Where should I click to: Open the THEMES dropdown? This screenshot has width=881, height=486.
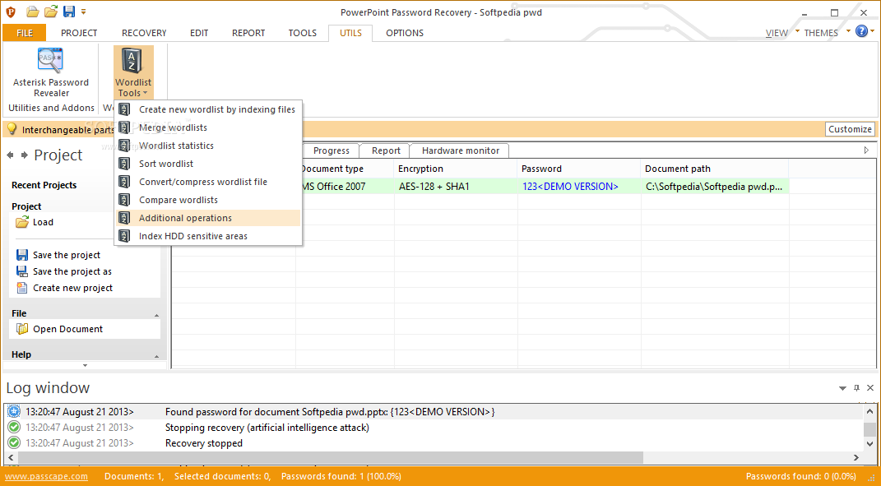tap(827, 33)
